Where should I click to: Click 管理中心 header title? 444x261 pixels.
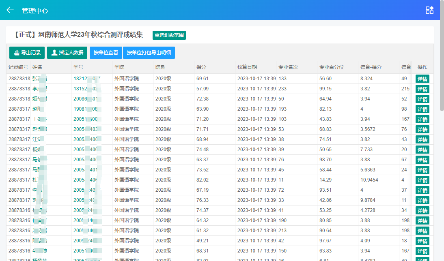point(35,11)
